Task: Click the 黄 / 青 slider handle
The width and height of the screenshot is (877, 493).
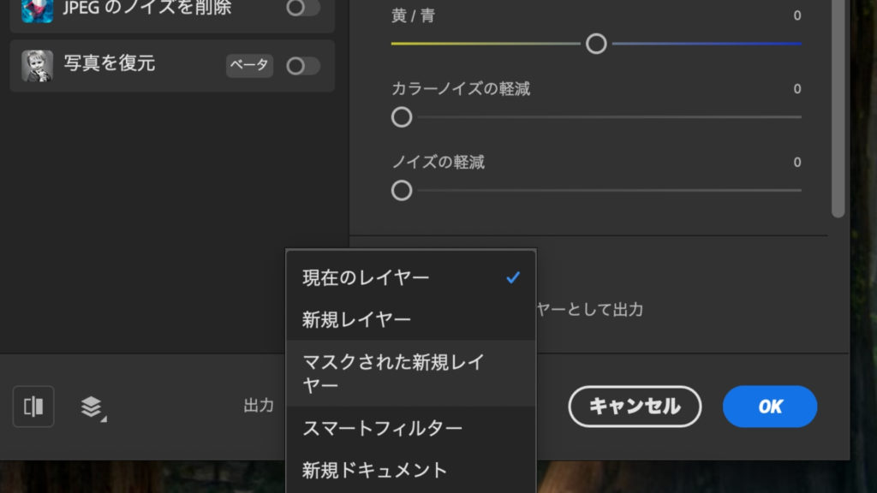Action: point(596,44)
